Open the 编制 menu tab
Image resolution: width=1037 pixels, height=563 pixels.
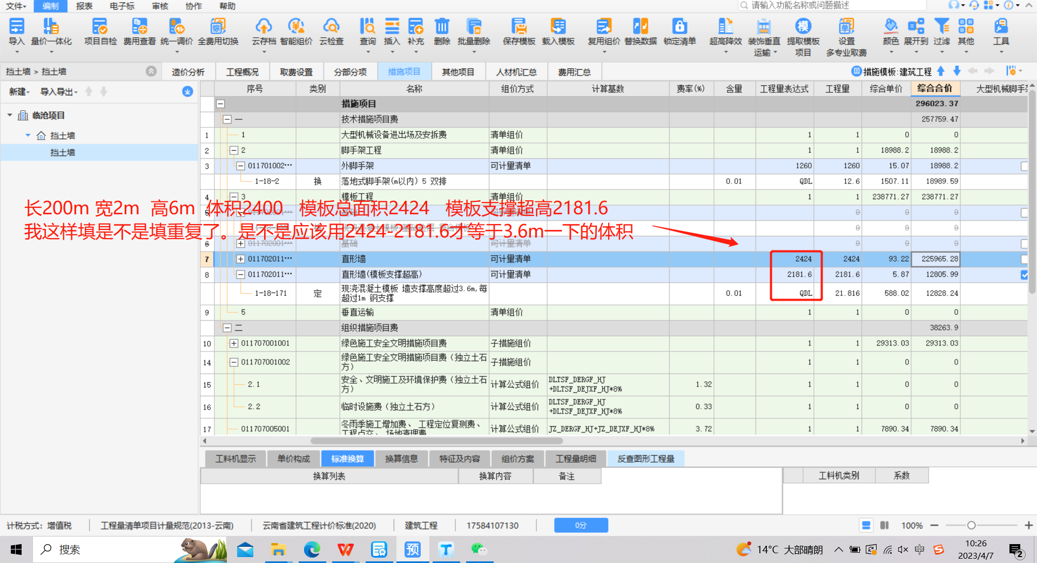(x=51, y=6)
